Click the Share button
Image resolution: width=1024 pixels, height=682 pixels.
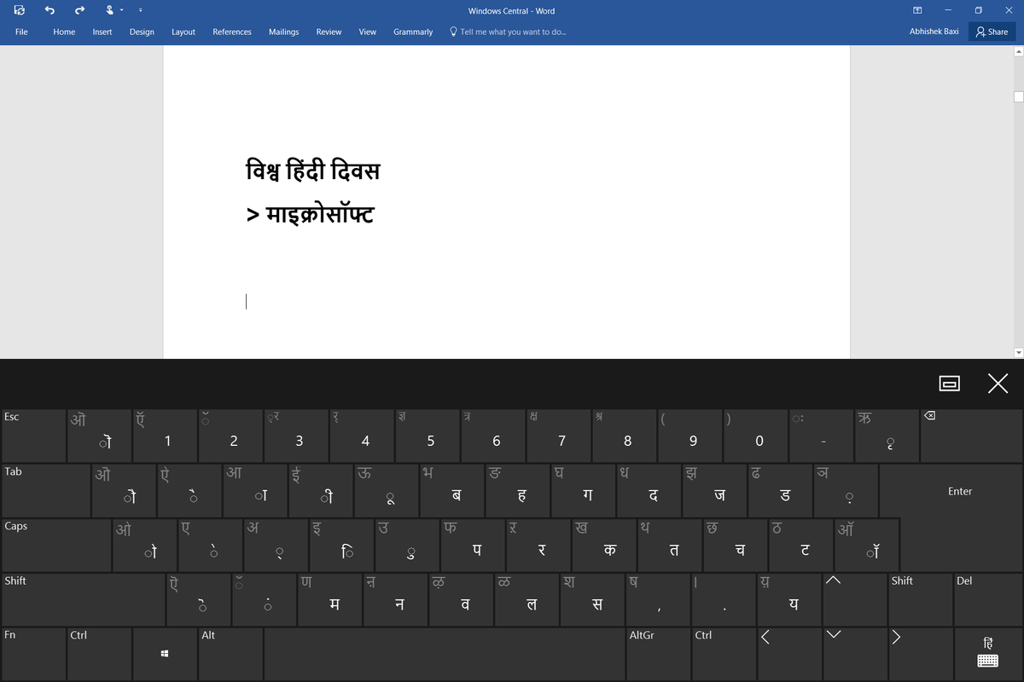pos(992,32)
